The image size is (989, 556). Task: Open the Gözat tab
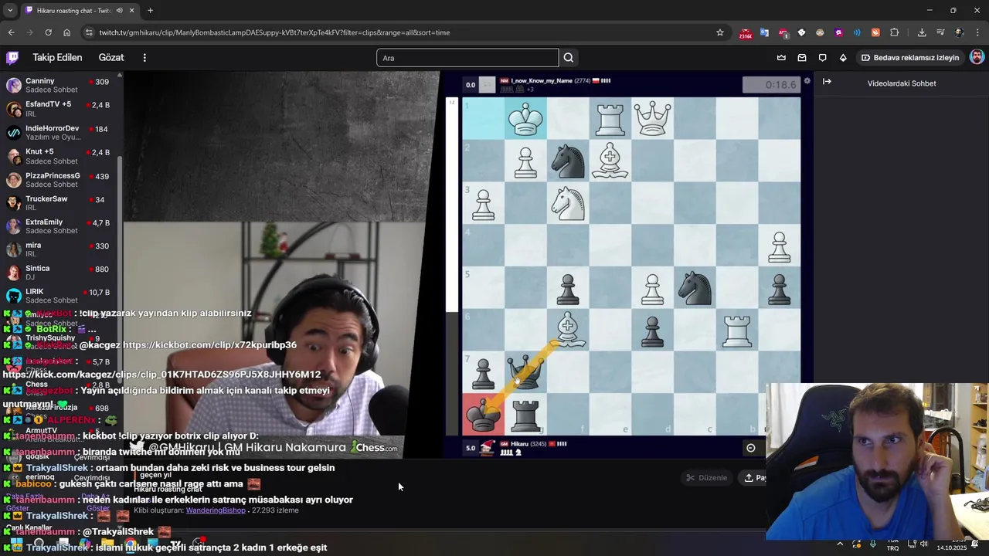coord(111,58)
